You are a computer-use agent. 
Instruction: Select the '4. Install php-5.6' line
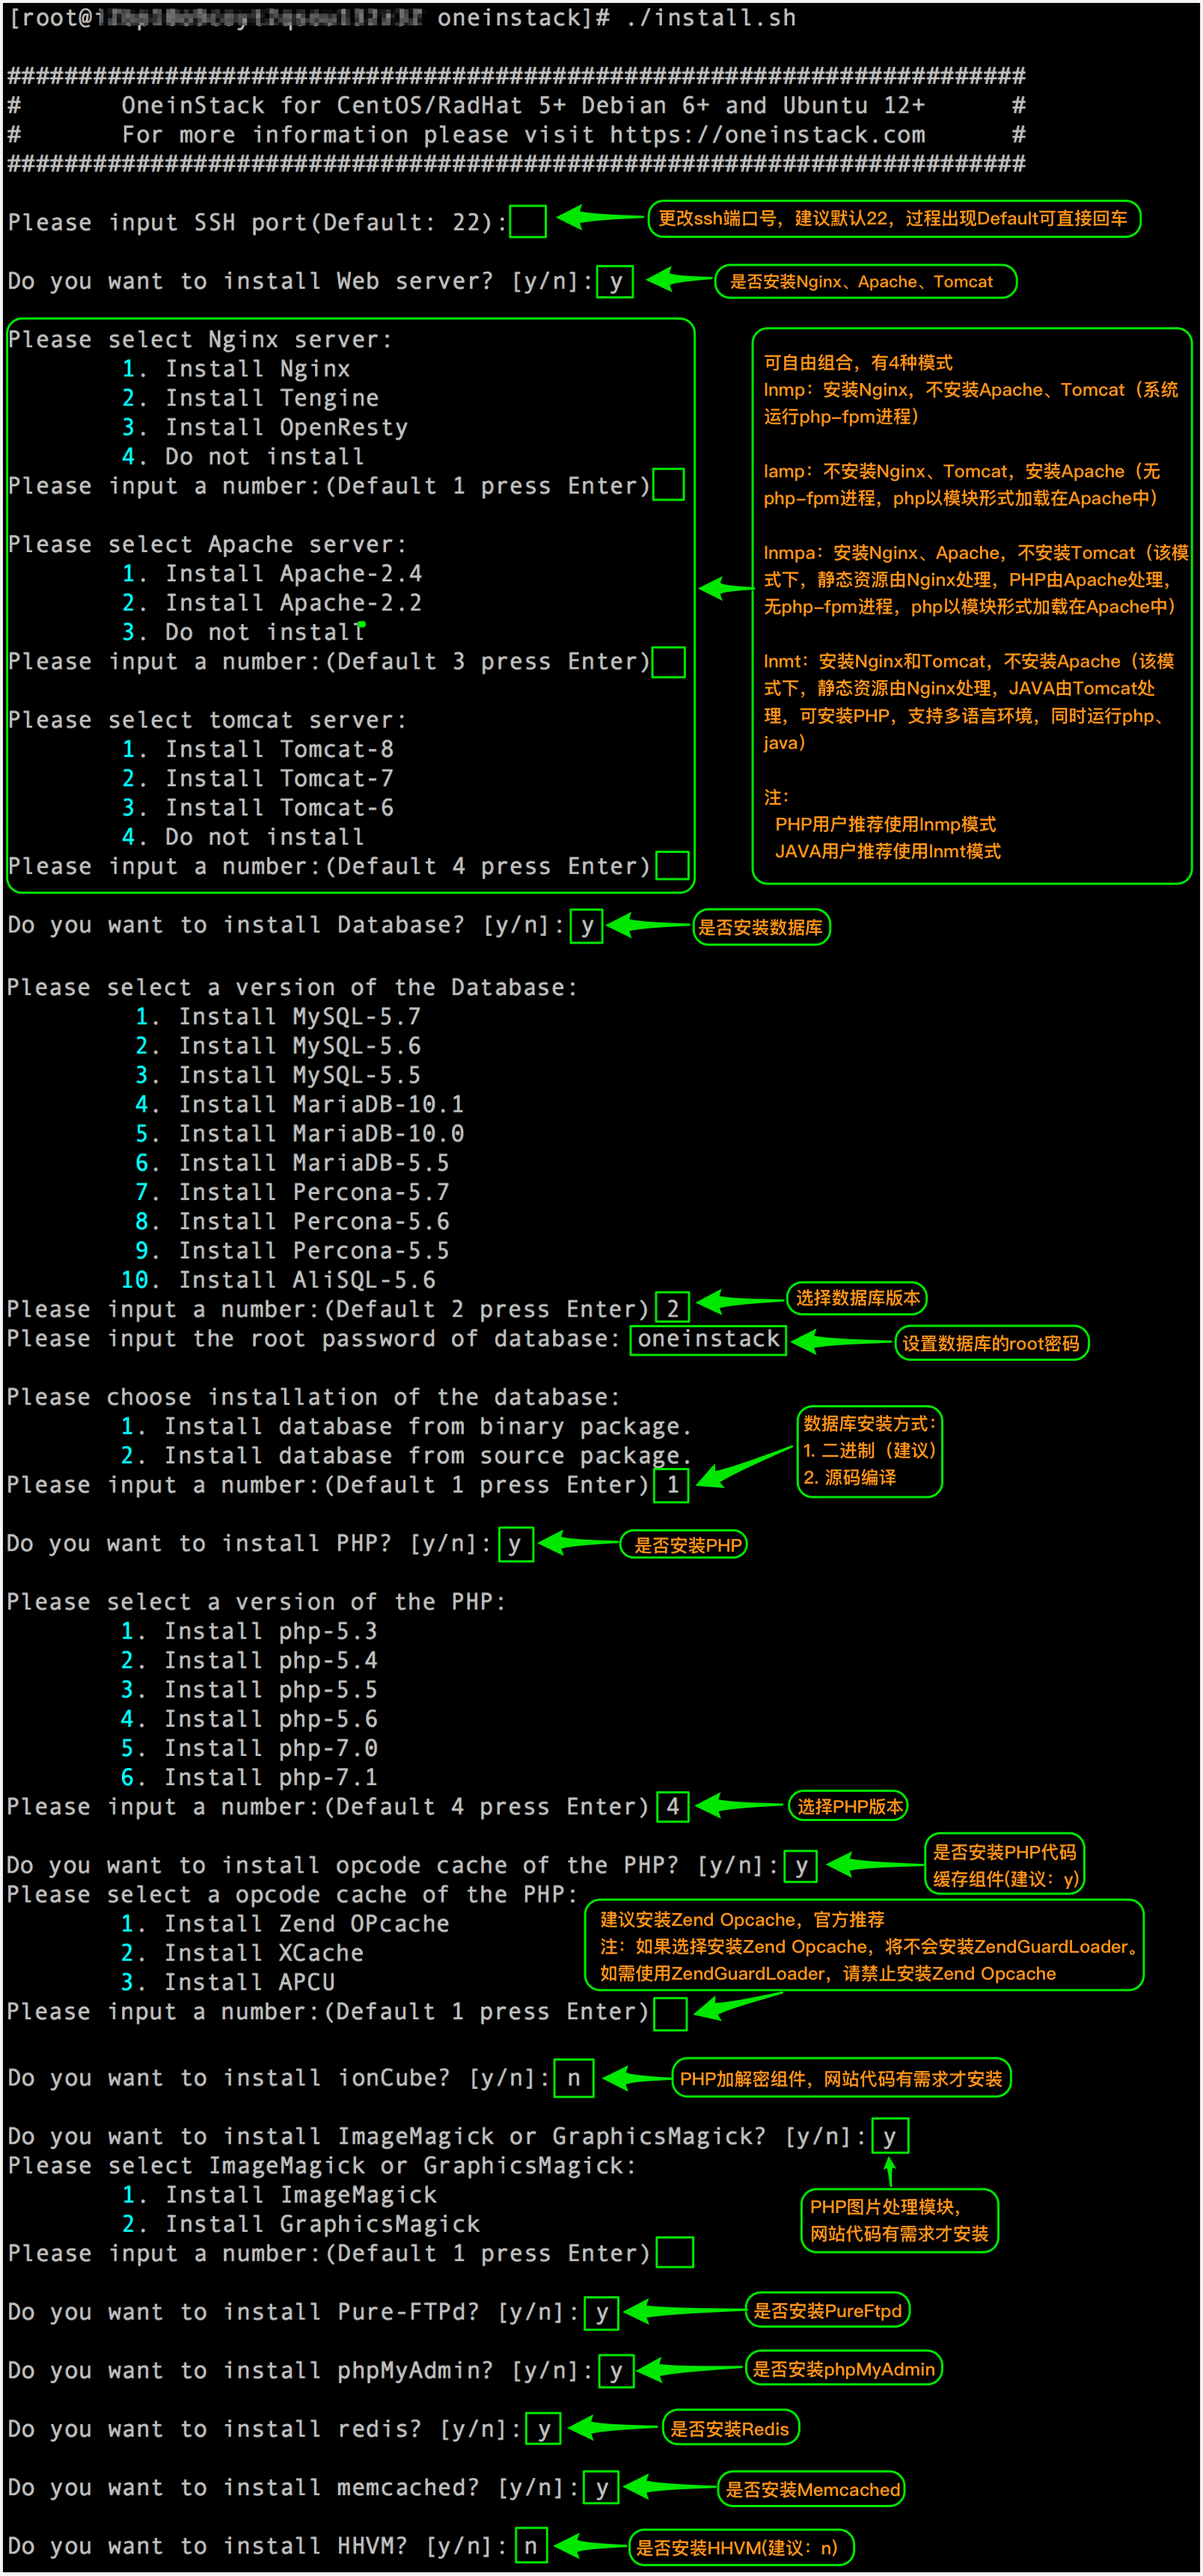click(250, 1719)
